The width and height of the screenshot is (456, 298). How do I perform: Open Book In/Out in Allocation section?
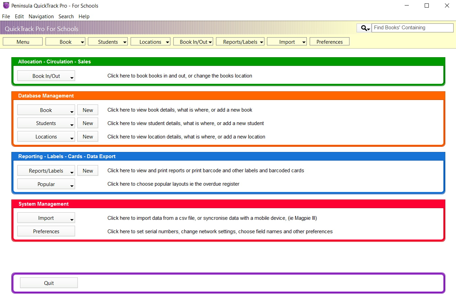click(46, 76)
